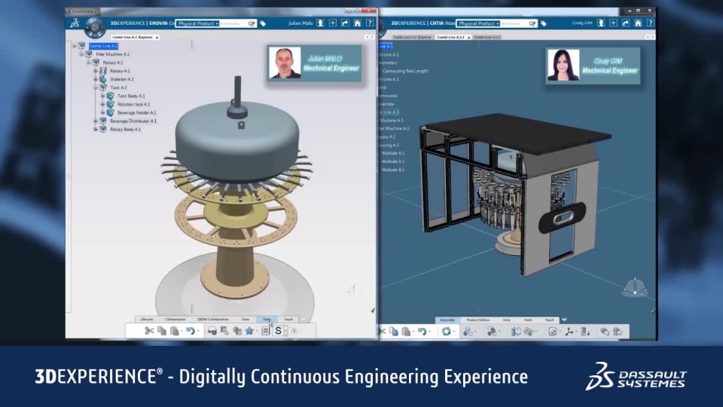Viewport: 723px width, 407px height.
Task: Open Physical Product dropdown in CATIA search
Action: 479,23
